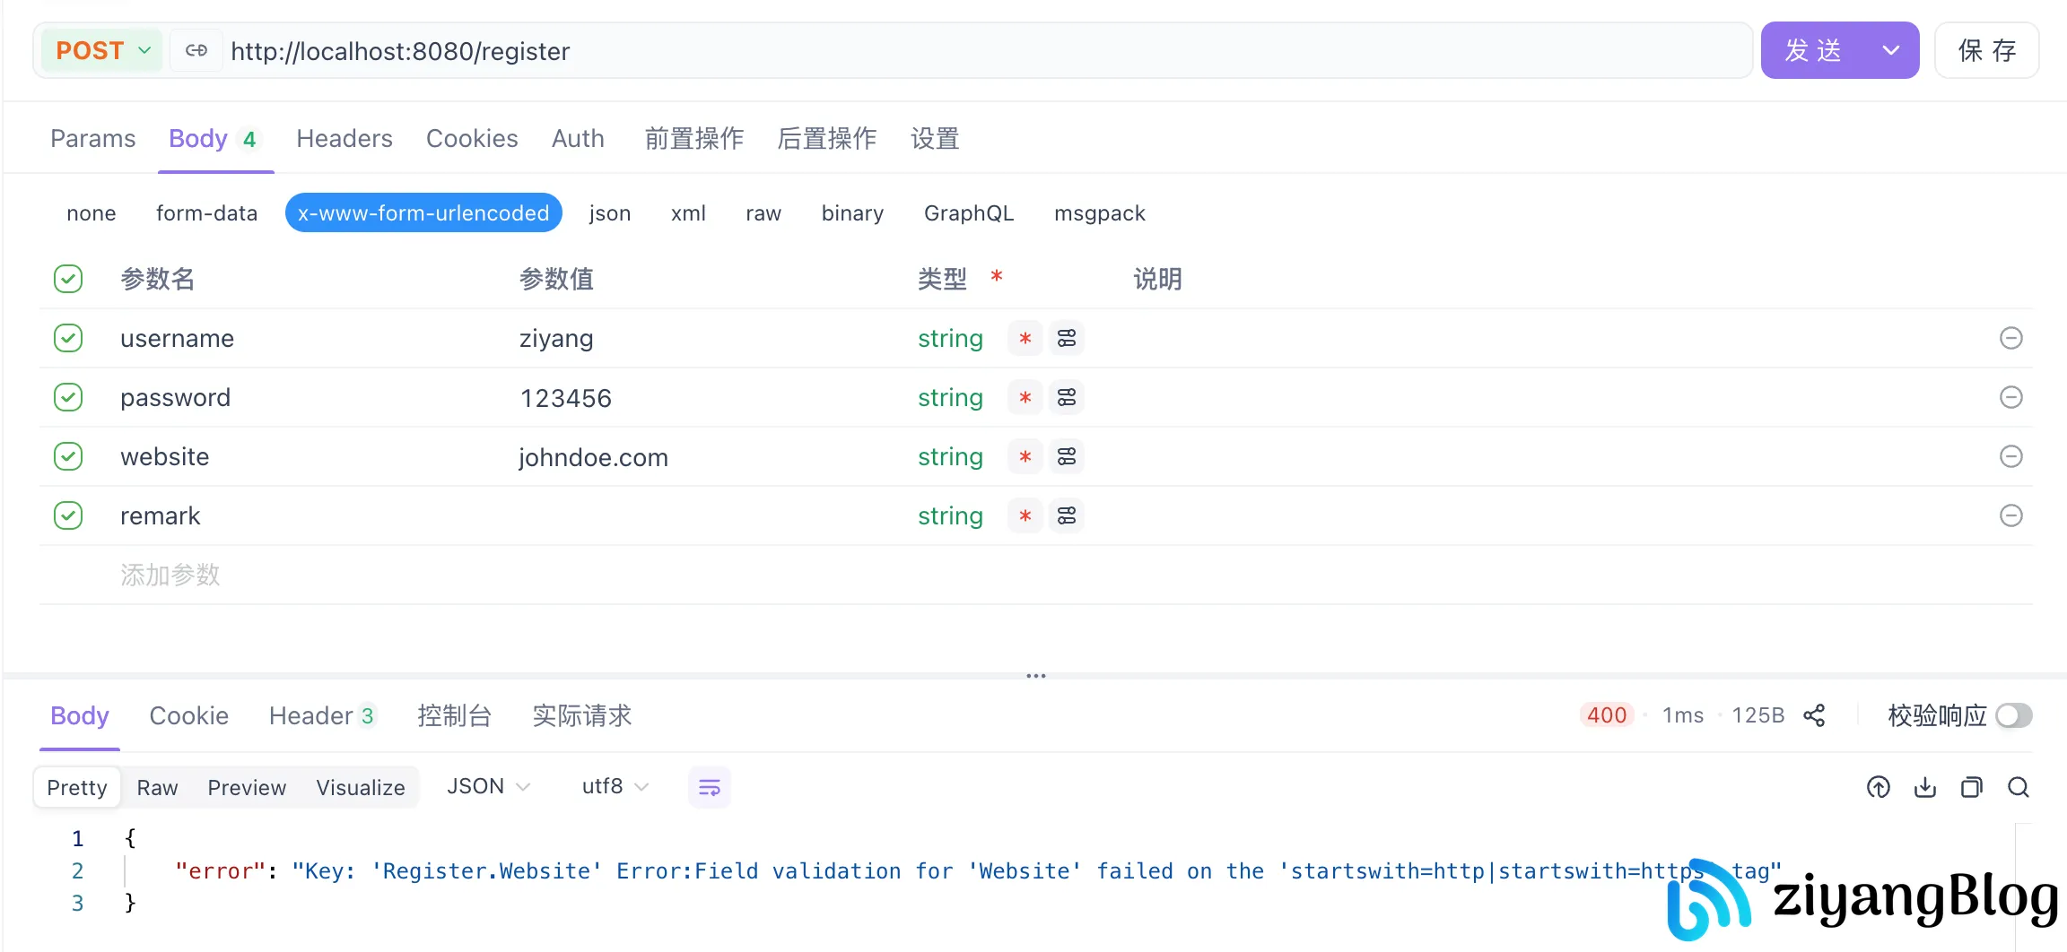Click the 保存 save button
This screenshot has width=2067, height=952.
click(x=1986, y=51)
